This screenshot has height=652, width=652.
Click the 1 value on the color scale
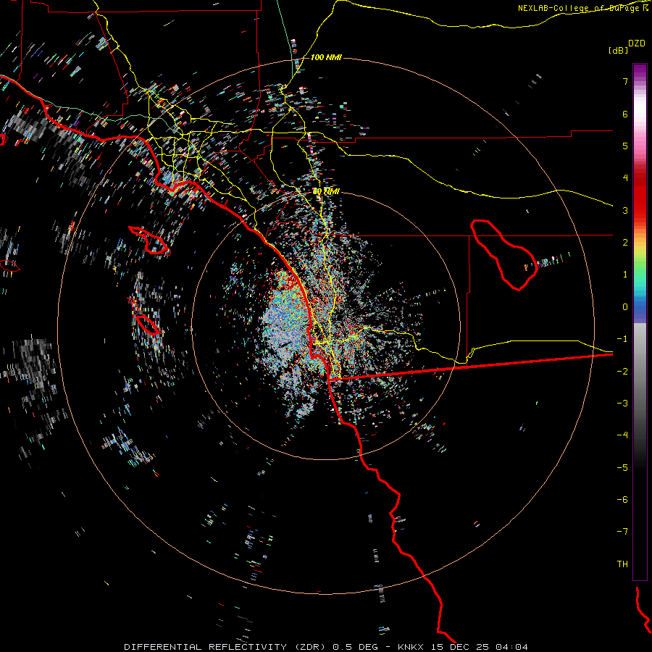click(x=625, y=275)
